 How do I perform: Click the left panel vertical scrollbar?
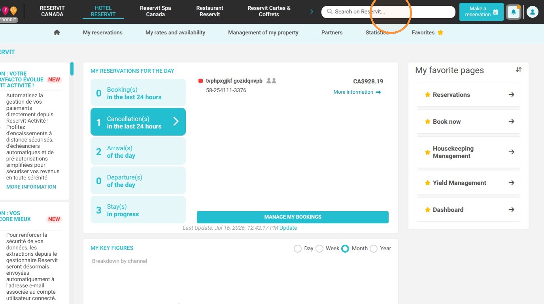72,68
